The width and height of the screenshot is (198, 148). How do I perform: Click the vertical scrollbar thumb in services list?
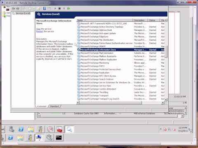pos(166,52)
